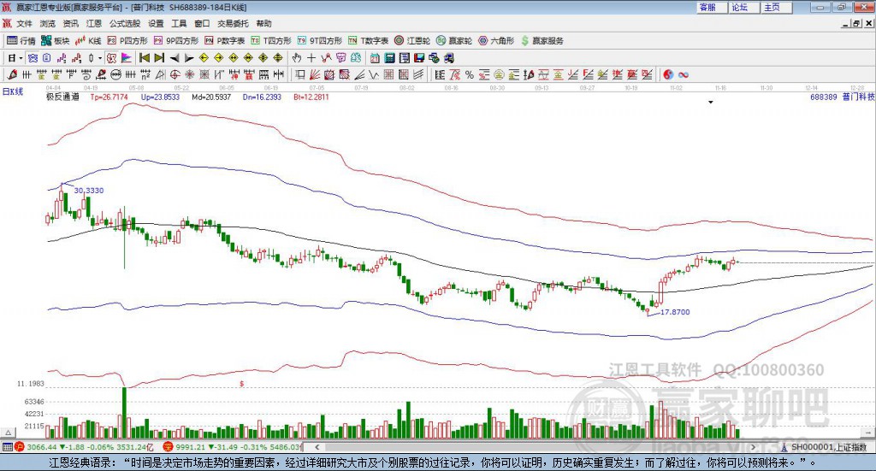Open the 设置 menu
Viewport: 876px width, 471px height.
pos(156,23)
